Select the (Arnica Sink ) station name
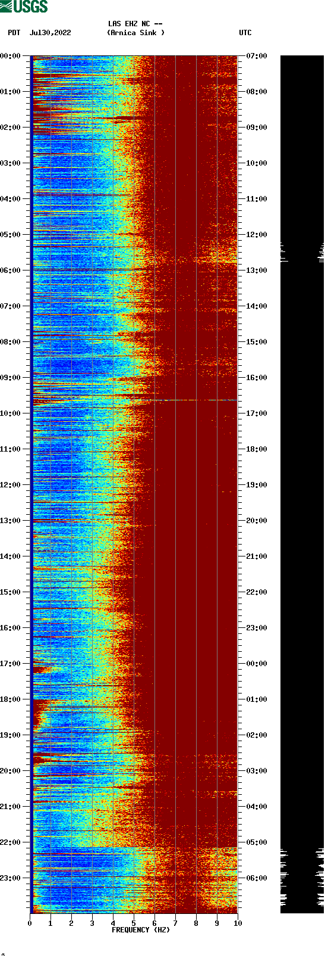The image size is (328, 961). click(135, 33)
